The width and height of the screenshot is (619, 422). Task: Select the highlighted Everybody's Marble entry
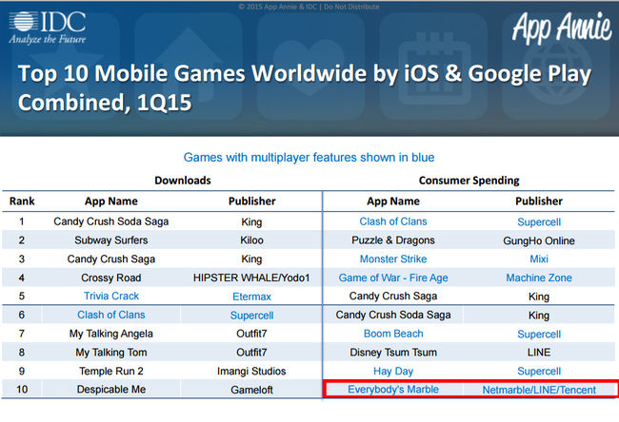[391, 390]
